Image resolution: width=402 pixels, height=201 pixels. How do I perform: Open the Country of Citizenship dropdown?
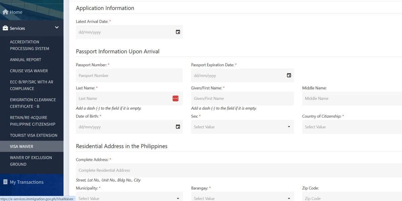click(x=352, y=127)
